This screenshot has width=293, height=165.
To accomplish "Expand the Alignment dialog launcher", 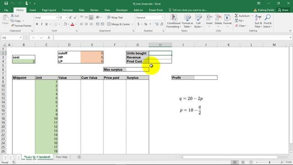I will [x=133, y=31].
